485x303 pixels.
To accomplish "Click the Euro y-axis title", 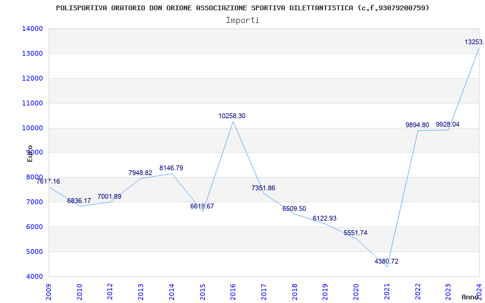I will click(x=30, y=153).
